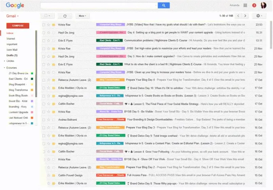273x190 pixels.
Task: Tick checkbox for Rebecca Prepare Your Blog Day 4
Action: click(44, 80)
